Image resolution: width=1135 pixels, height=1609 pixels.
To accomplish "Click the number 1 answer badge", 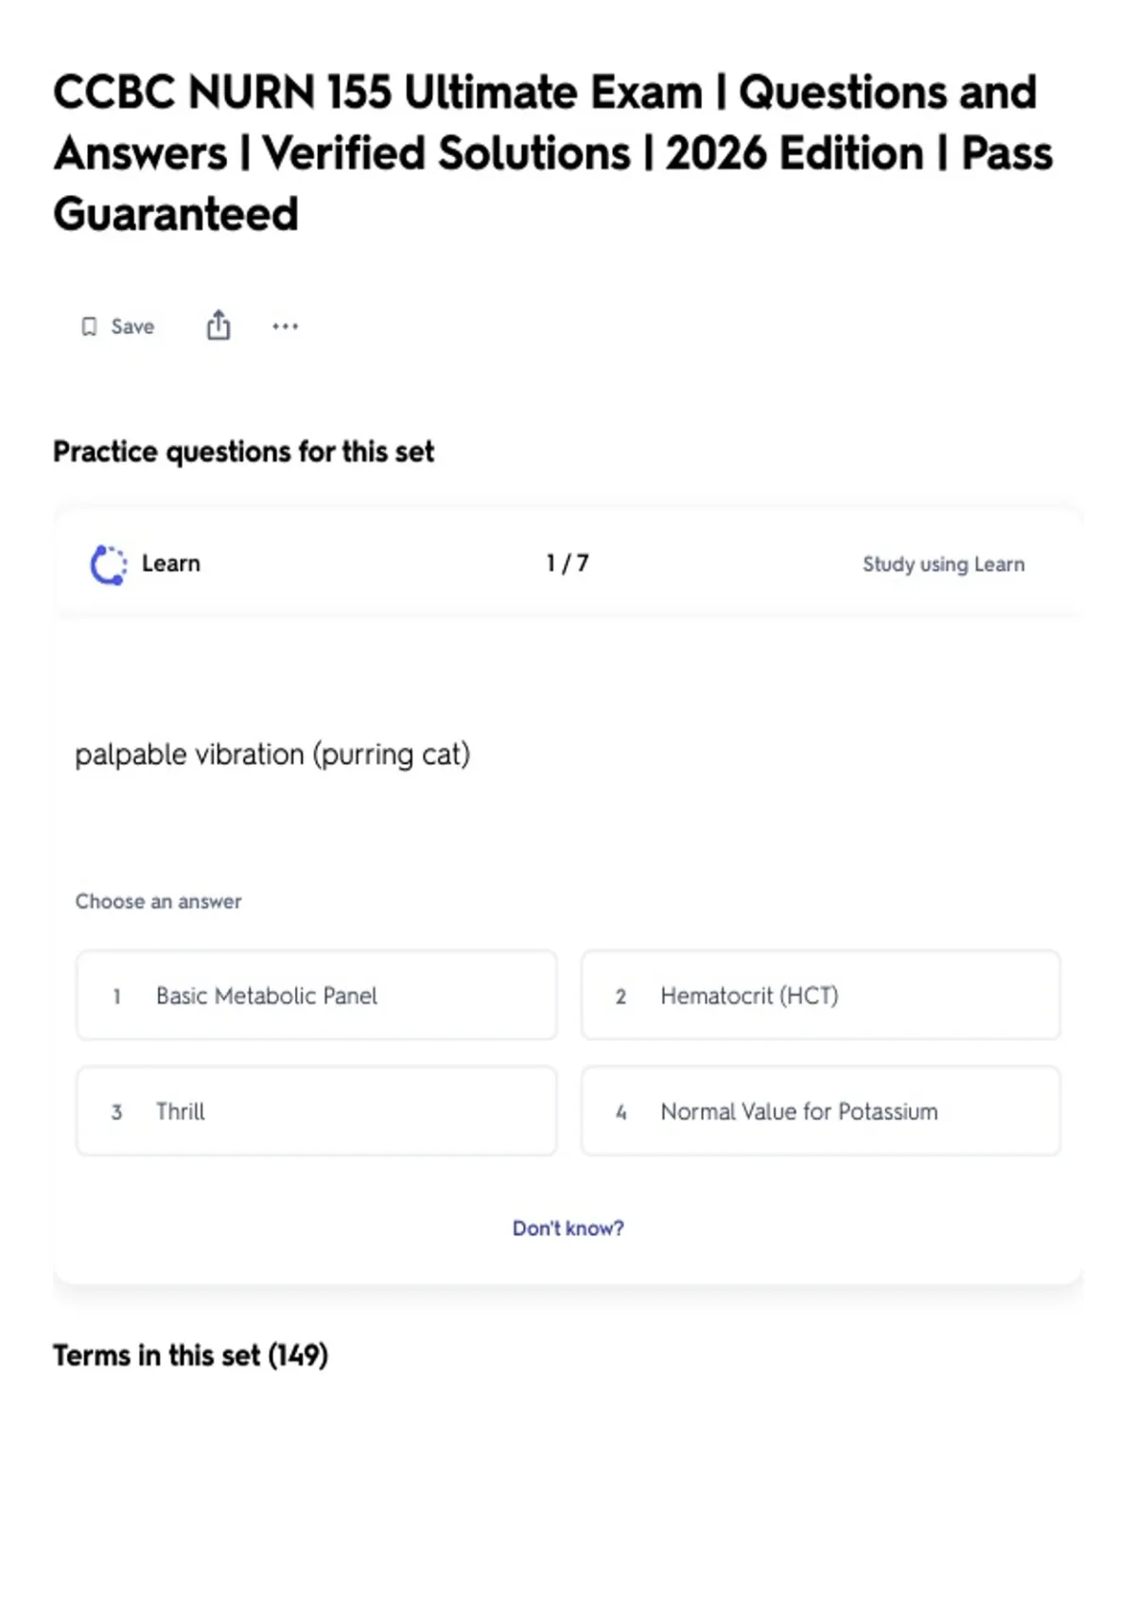I will click(x=116, y=996).
